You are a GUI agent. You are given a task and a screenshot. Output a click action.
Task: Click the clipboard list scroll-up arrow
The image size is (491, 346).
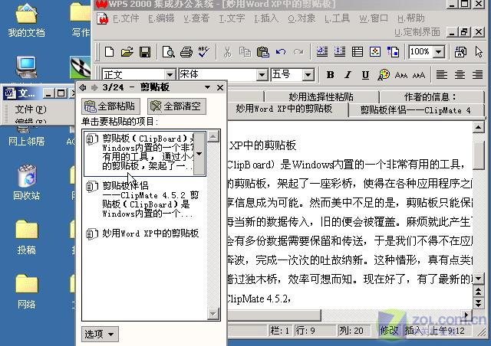pyautogui.click(x=213, y=136)
